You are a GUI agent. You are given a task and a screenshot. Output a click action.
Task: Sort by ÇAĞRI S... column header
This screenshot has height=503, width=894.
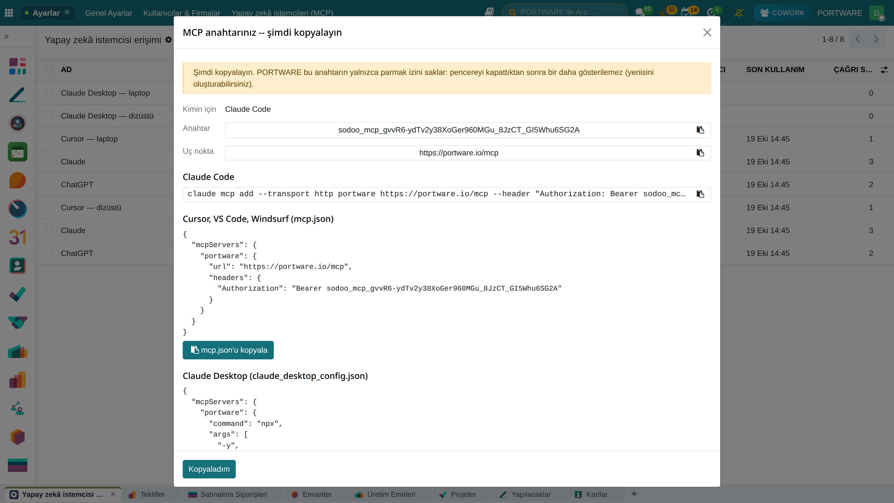click(x=853, y=70)
